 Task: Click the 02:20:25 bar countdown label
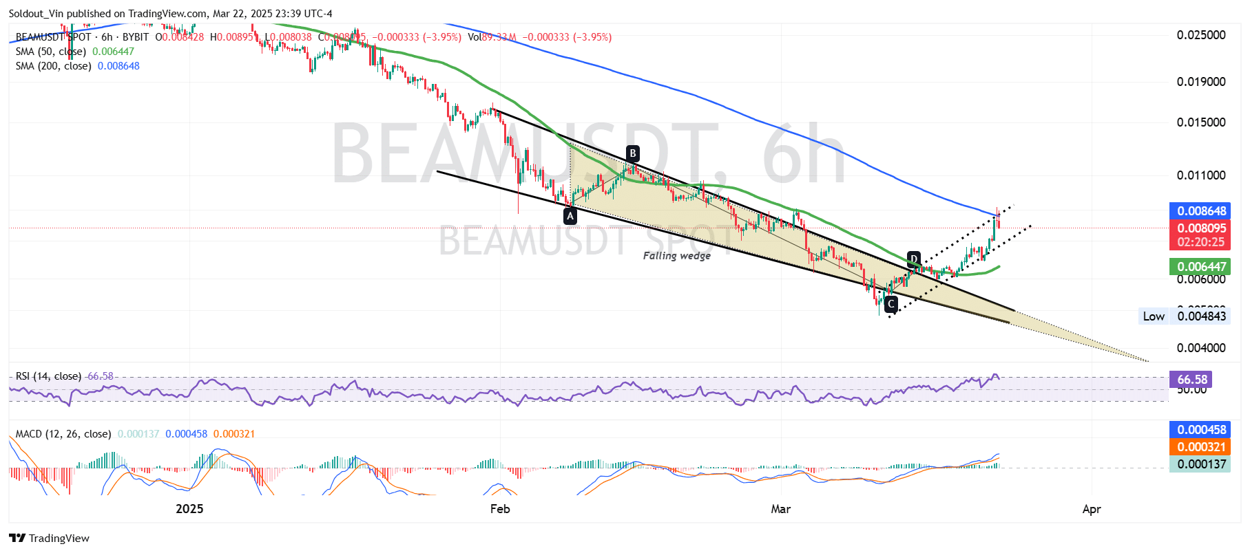click(1201, 242)
